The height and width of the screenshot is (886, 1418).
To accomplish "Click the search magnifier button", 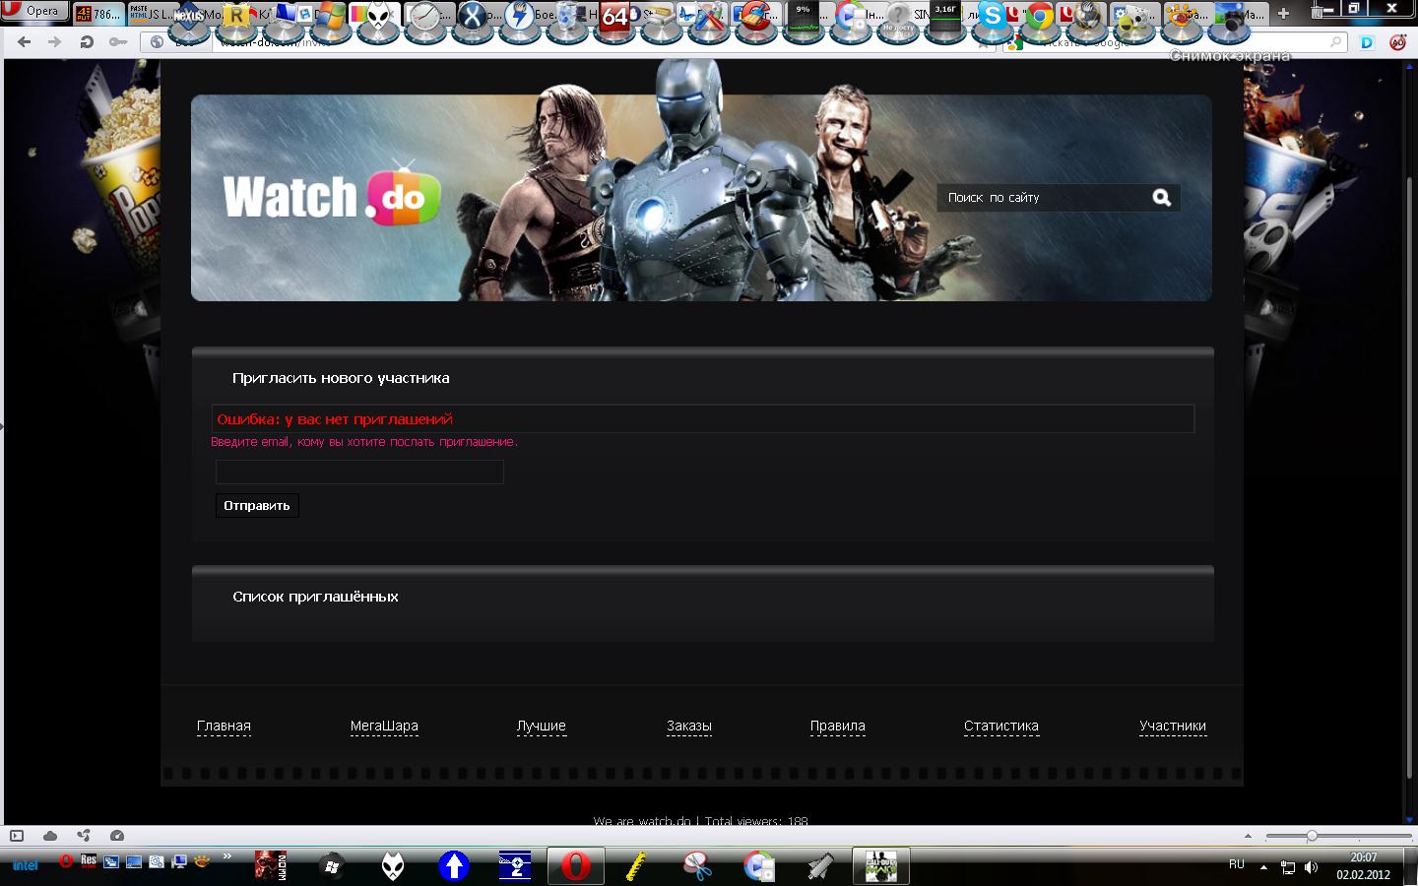I will coord(1162,198).
